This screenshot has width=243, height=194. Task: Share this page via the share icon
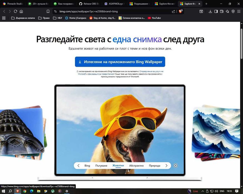coord(173,11)
